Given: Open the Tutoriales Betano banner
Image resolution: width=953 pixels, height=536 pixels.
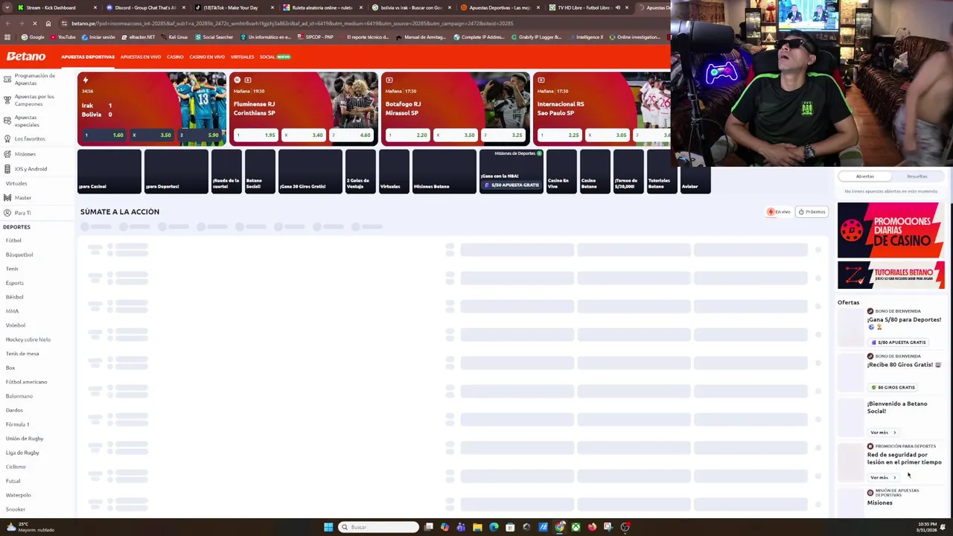Looking at the screenshot, I should tap(891, 275).
